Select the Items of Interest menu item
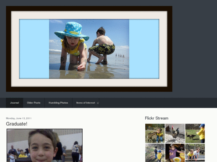The image size is (217, 162). tap(85, 103)
